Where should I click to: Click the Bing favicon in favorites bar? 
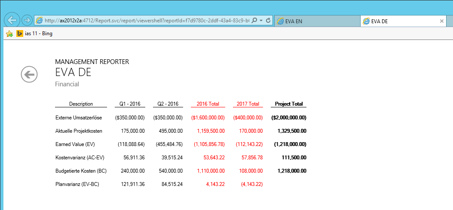[x=19, y=33]
